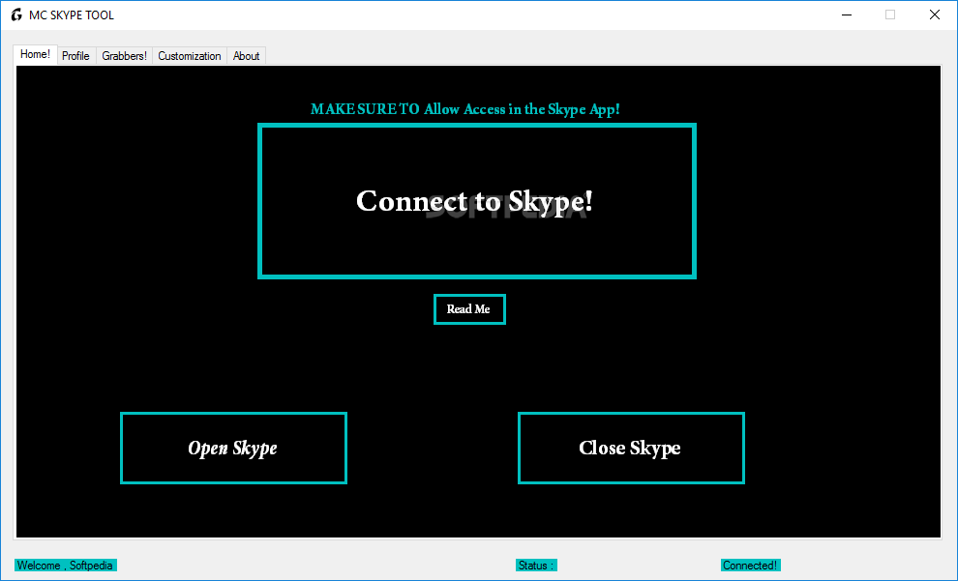Click the 'MAKE SURE TO Allow Access' notice
Screen dimensions: 958x581
coord(464,109)
